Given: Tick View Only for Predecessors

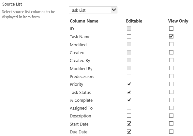Looking at the screenshot, I should (x=171, y=76).
